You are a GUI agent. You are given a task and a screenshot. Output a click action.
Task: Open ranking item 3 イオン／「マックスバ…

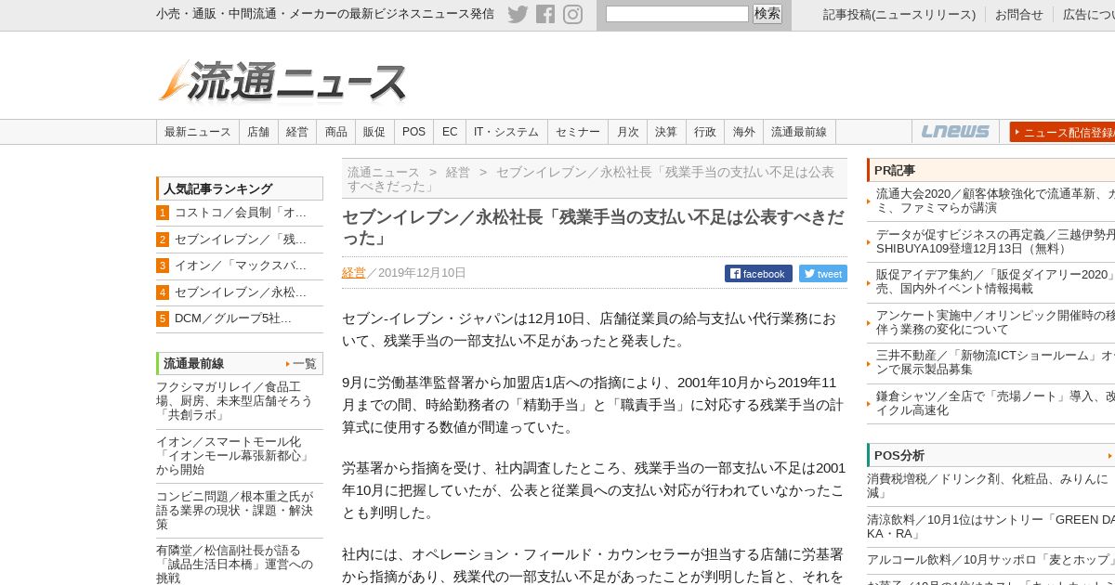(240, 266)
